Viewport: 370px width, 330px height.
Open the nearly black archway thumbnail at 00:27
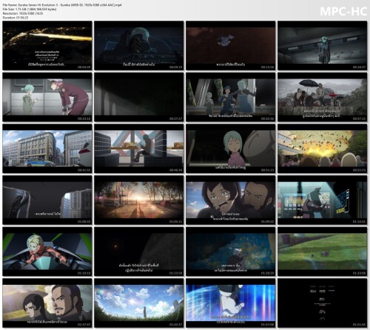point(139,97)
